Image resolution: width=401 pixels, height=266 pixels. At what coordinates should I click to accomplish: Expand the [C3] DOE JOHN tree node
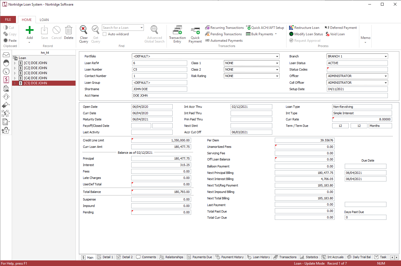point(15,73)
